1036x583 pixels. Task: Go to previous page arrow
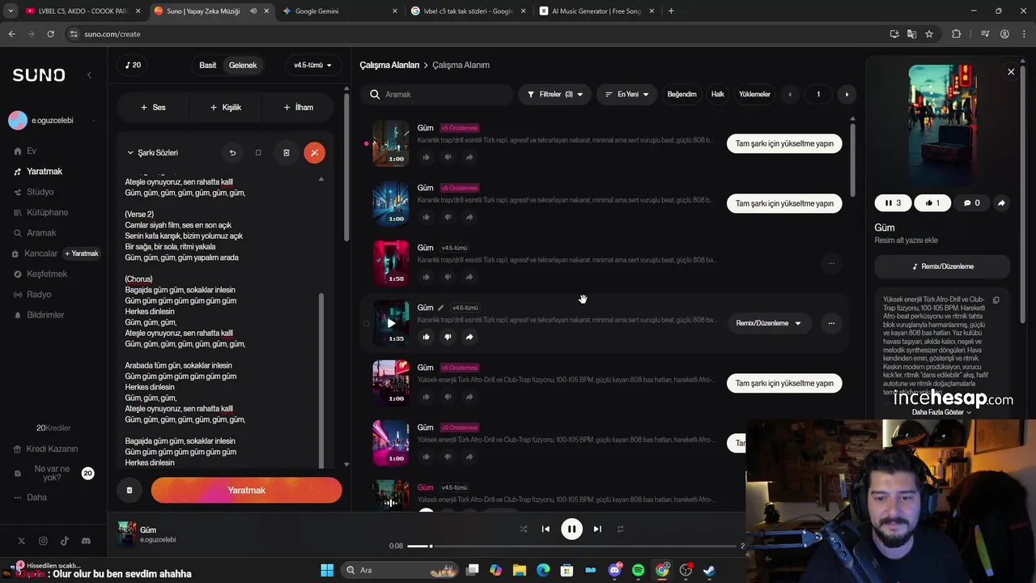tap(790, 94)
